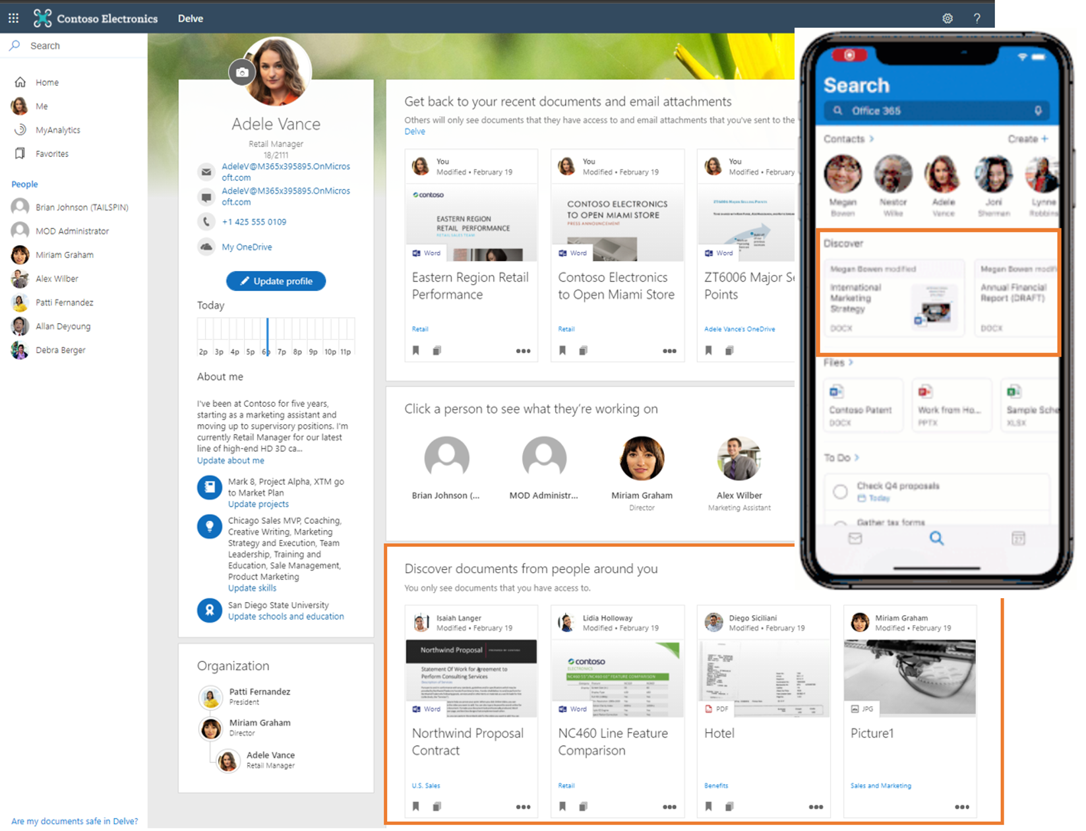Image resolution: width=1086 pixels, height=831 pixels.
Task: Click the projects icon next to Mark 8
Action: coord(210,488)
